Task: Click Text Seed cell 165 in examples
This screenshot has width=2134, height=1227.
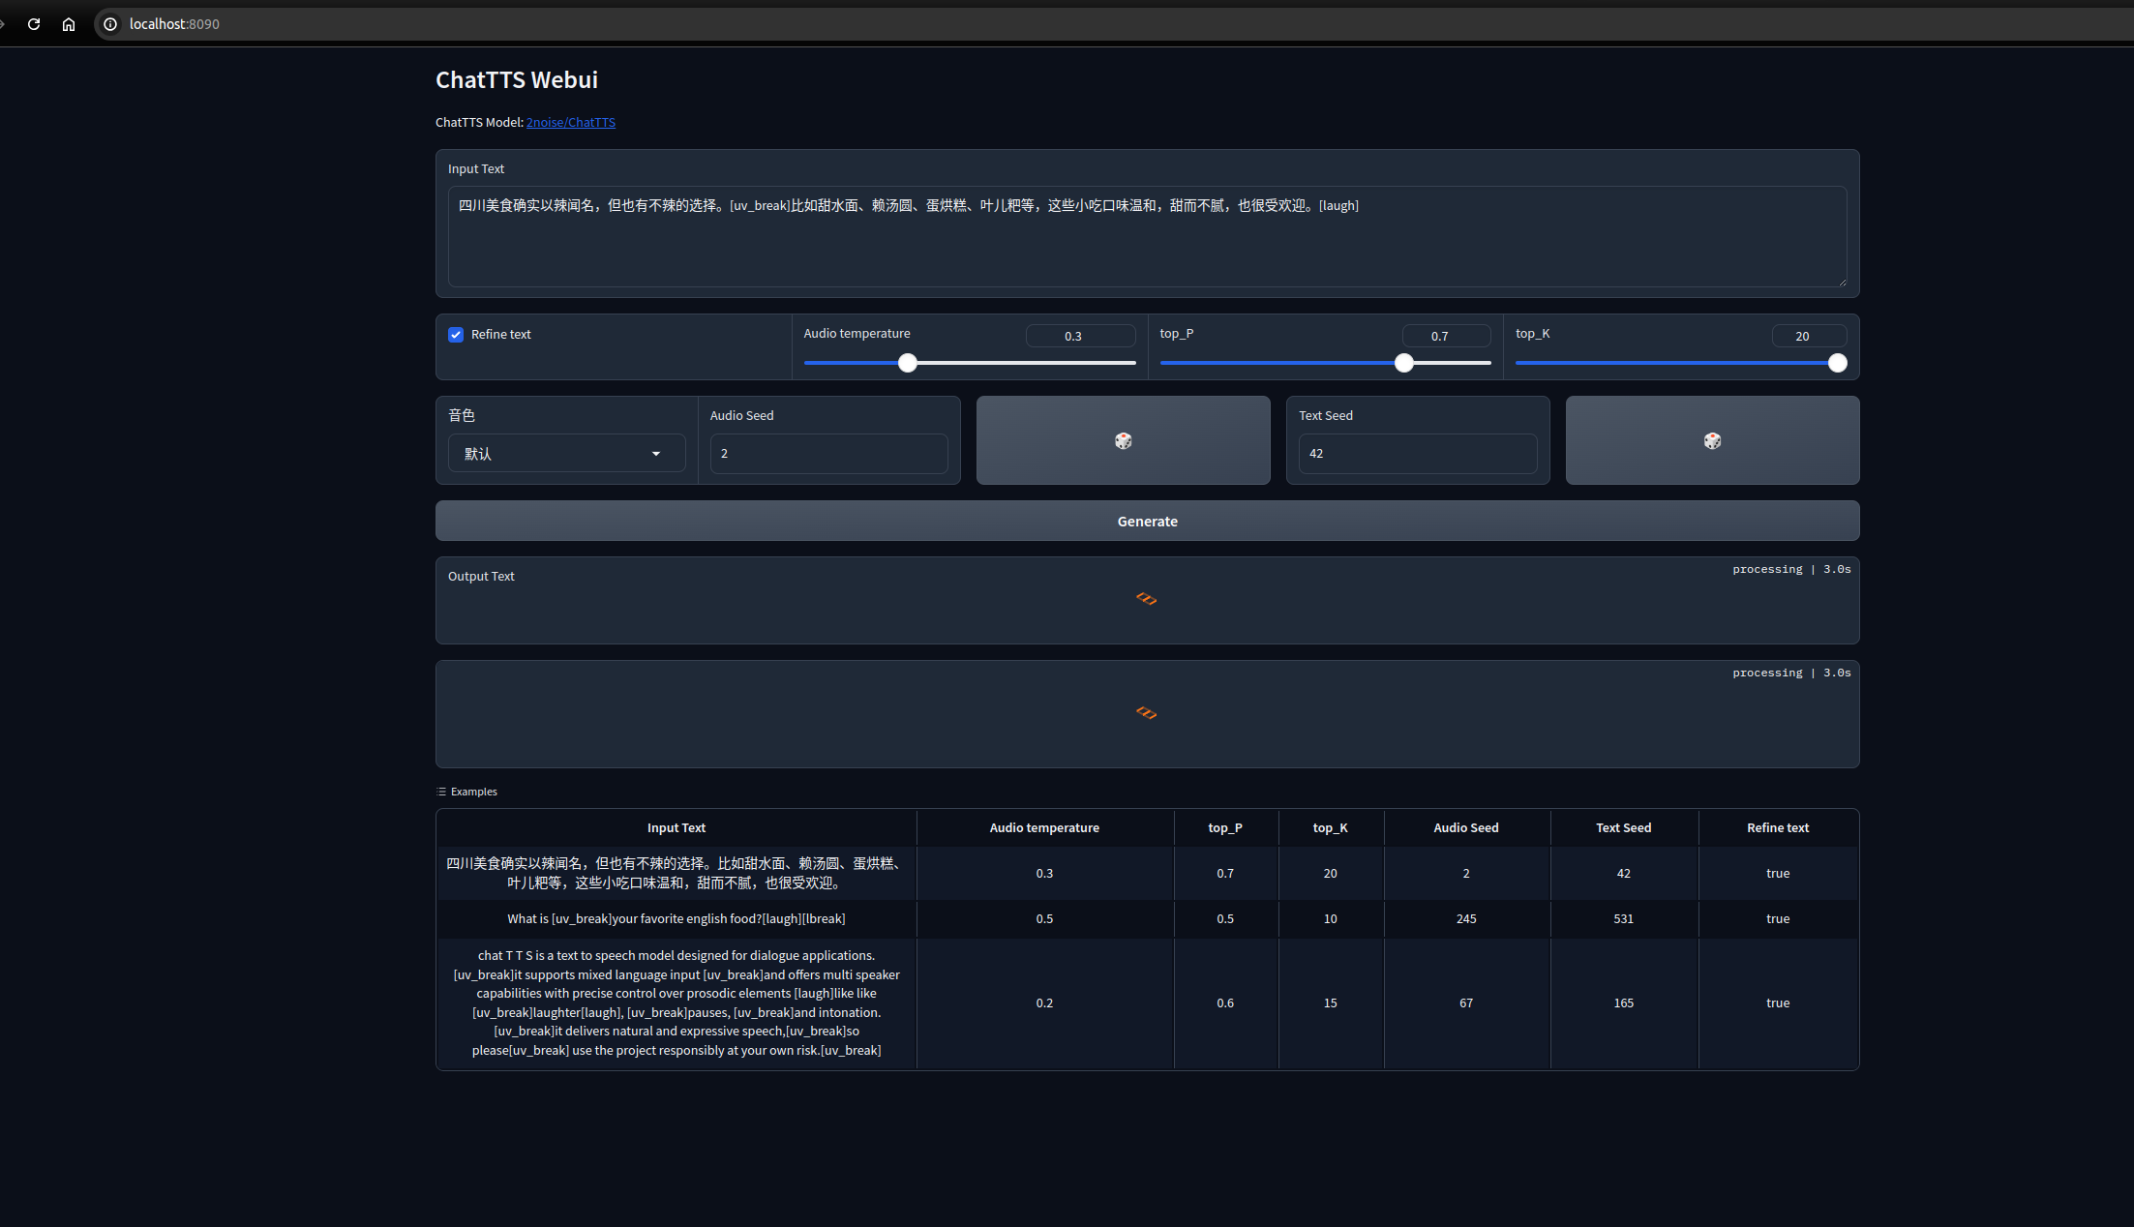Action: pos(1624,1003)
